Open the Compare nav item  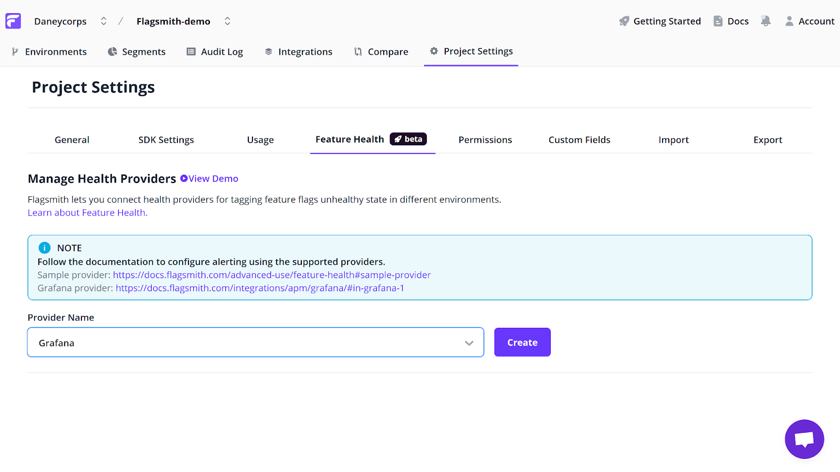[x=388, y=52]
